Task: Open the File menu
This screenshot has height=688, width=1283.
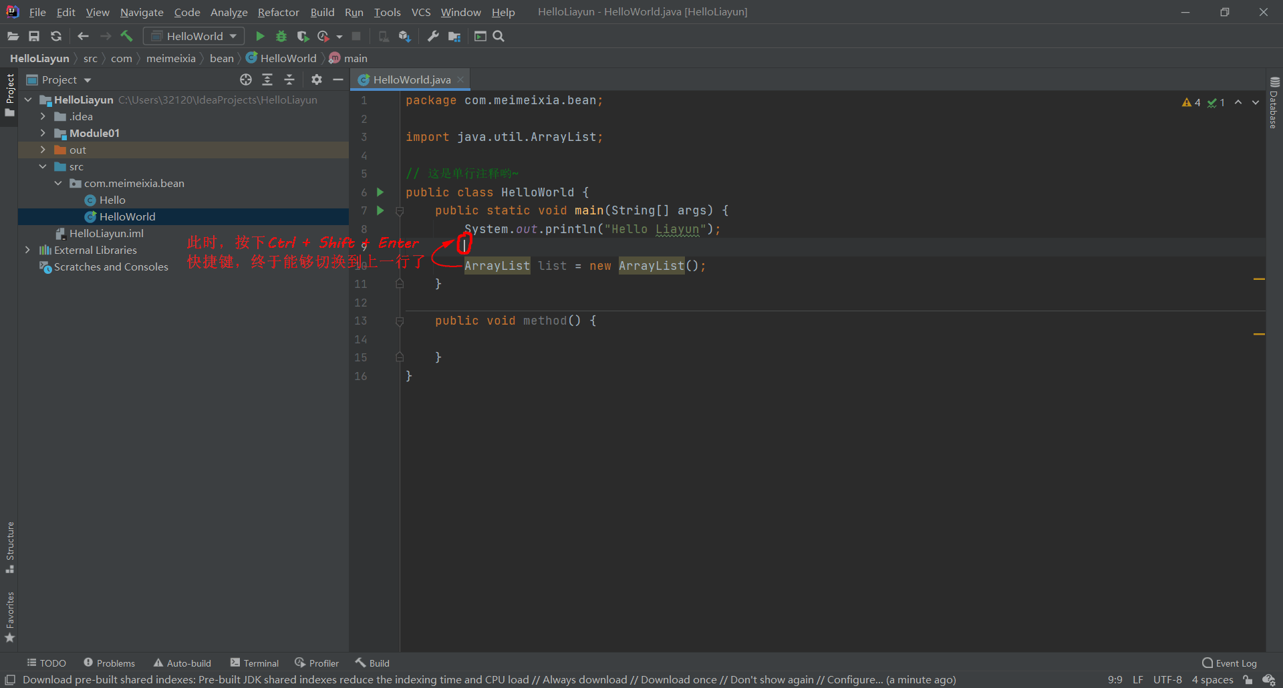Action: click(37, 12)
